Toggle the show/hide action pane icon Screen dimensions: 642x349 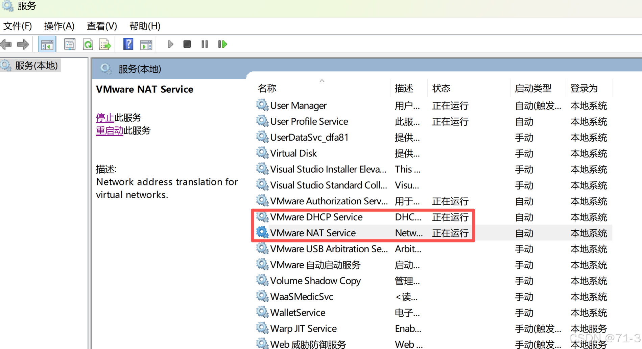click(x=146, y=44)
